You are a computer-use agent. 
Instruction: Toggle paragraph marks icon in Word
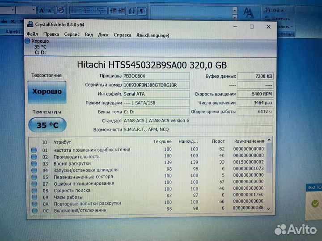tap(142, 10)
